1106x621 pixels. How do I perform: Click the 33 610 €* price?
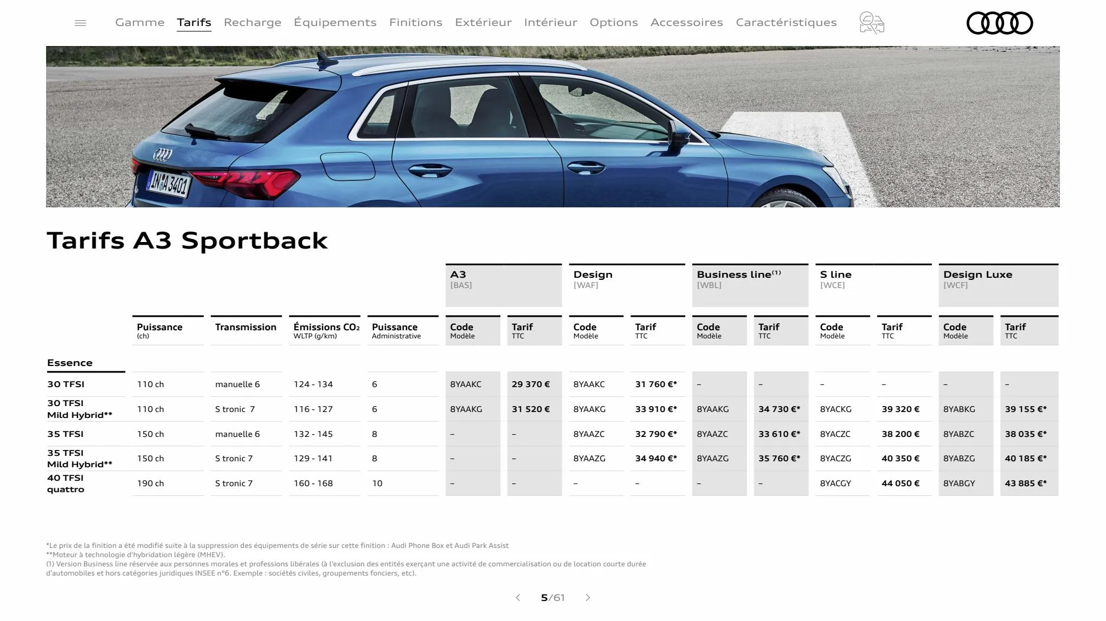point(779,434)
